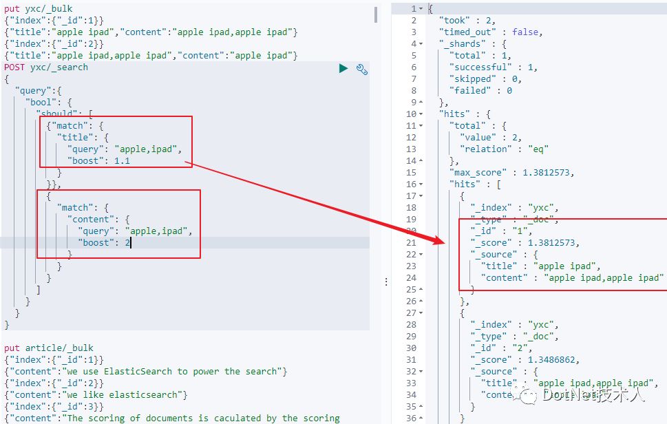Click "we use ElasticSearch to power" line
The image size is (667, 424).
(145, 371)
